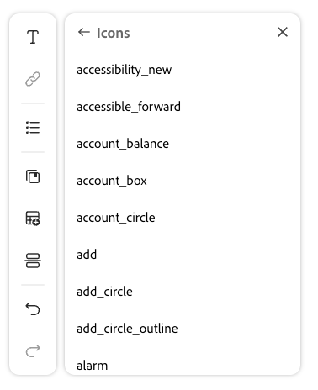Image resolution: width=318 pixels, height=390 pixels.
Task: Select the accessible_forward icon entry
Action: click(x=183, y=107)
